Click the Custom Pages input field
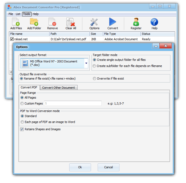186x183 pixels. tap(73, 103)
